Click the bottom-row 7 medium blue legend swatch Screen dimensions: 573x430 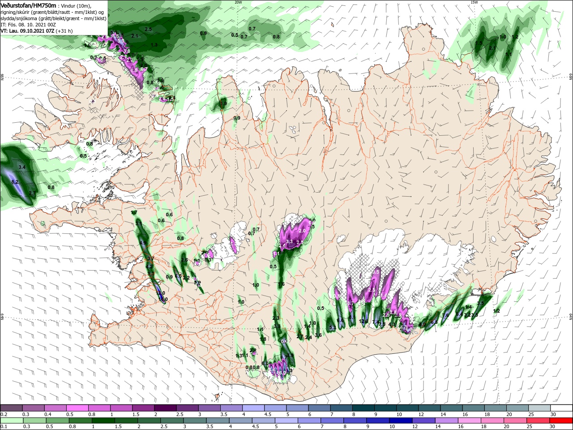[333, 421]
